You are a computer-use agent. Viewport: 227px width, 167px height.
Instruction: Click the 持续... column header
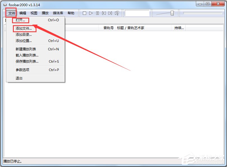tap(178, 28)
